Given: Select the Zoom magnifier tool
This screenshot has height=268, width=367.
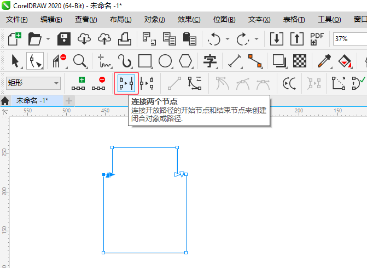Looking at the screenshot, I should click(x=80, y=61).
